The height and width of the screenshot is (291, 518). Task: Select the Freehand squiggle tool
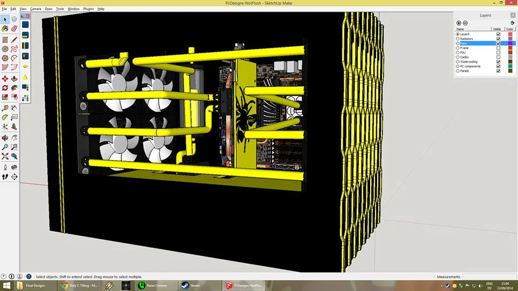(14, 49)
